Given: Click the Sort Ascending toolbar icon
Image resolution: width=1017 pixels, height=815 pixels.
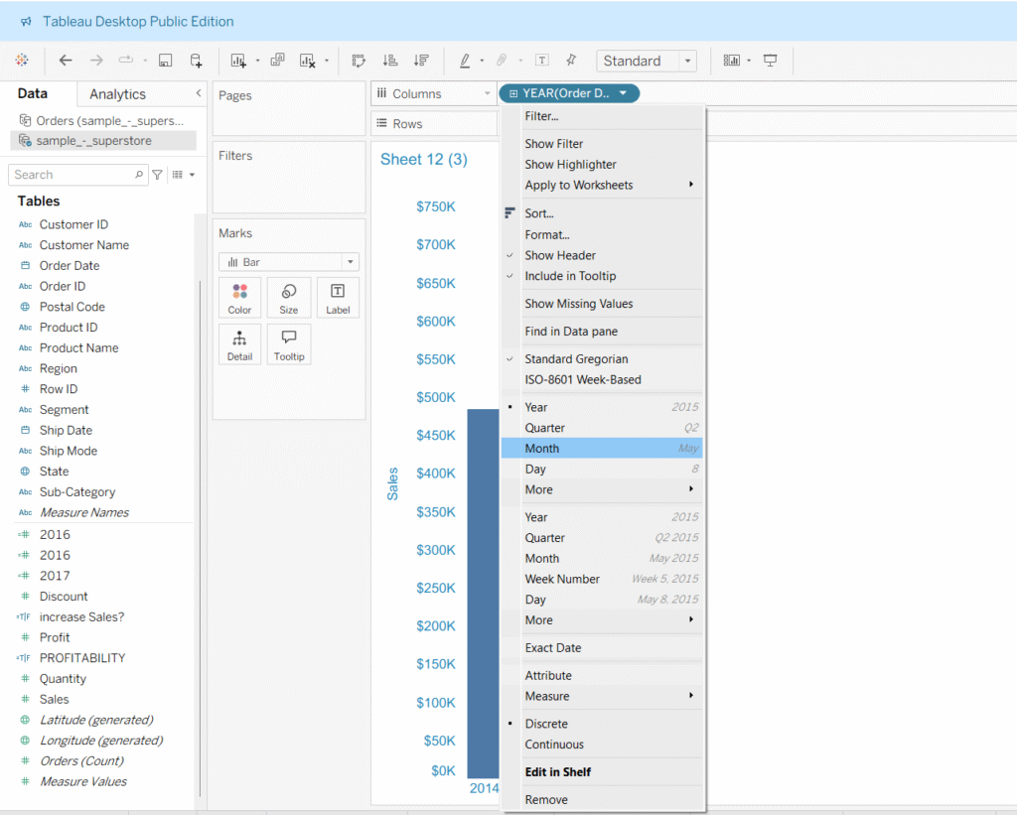Looking at the screenshot, I should pos(390,61).
